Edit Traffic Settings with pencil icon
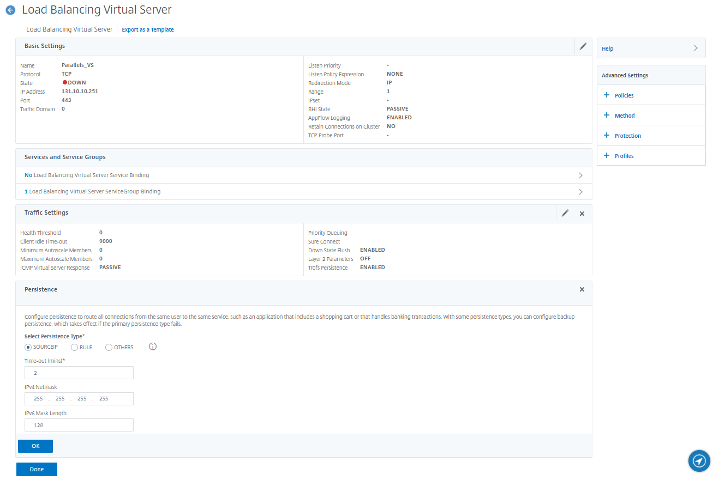Viewport: 713px width, 480px height. point(565,214)
